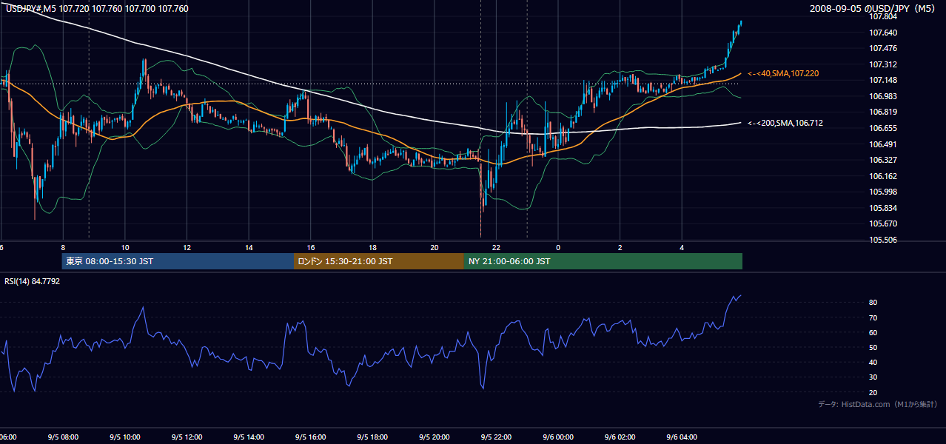Click the RSI(14) 84.7792 indicator label
The height and width of the screenshot is (444, 946).
33,281
